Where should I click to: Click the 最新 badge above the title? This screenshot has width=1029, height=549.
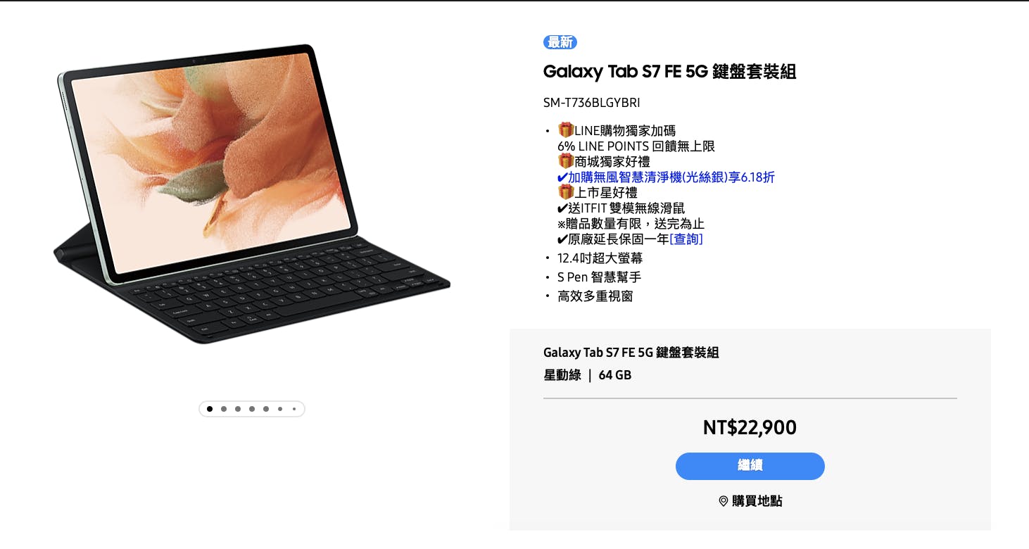point(560,42)
